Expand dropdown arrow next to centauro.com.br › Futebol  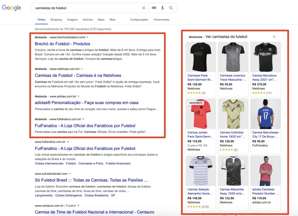coord(78,206)
